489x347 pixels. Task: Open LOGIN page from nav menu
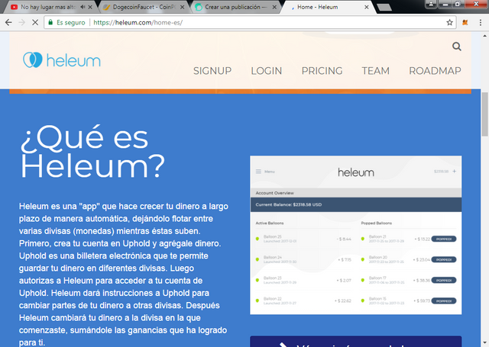pyautogui.click(x=267, y=71)
